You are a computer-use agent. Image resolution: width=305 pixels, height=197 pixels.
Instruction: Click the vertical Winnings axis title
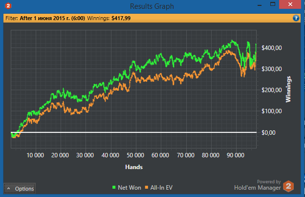pos(288,89)
